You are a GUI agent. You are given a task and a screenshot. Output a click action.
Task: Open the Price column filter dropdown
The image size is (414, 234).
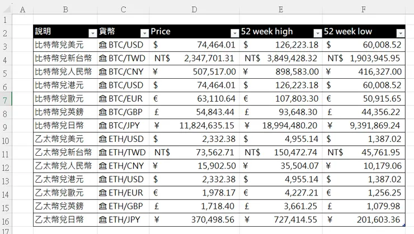(x=235, y=33)
